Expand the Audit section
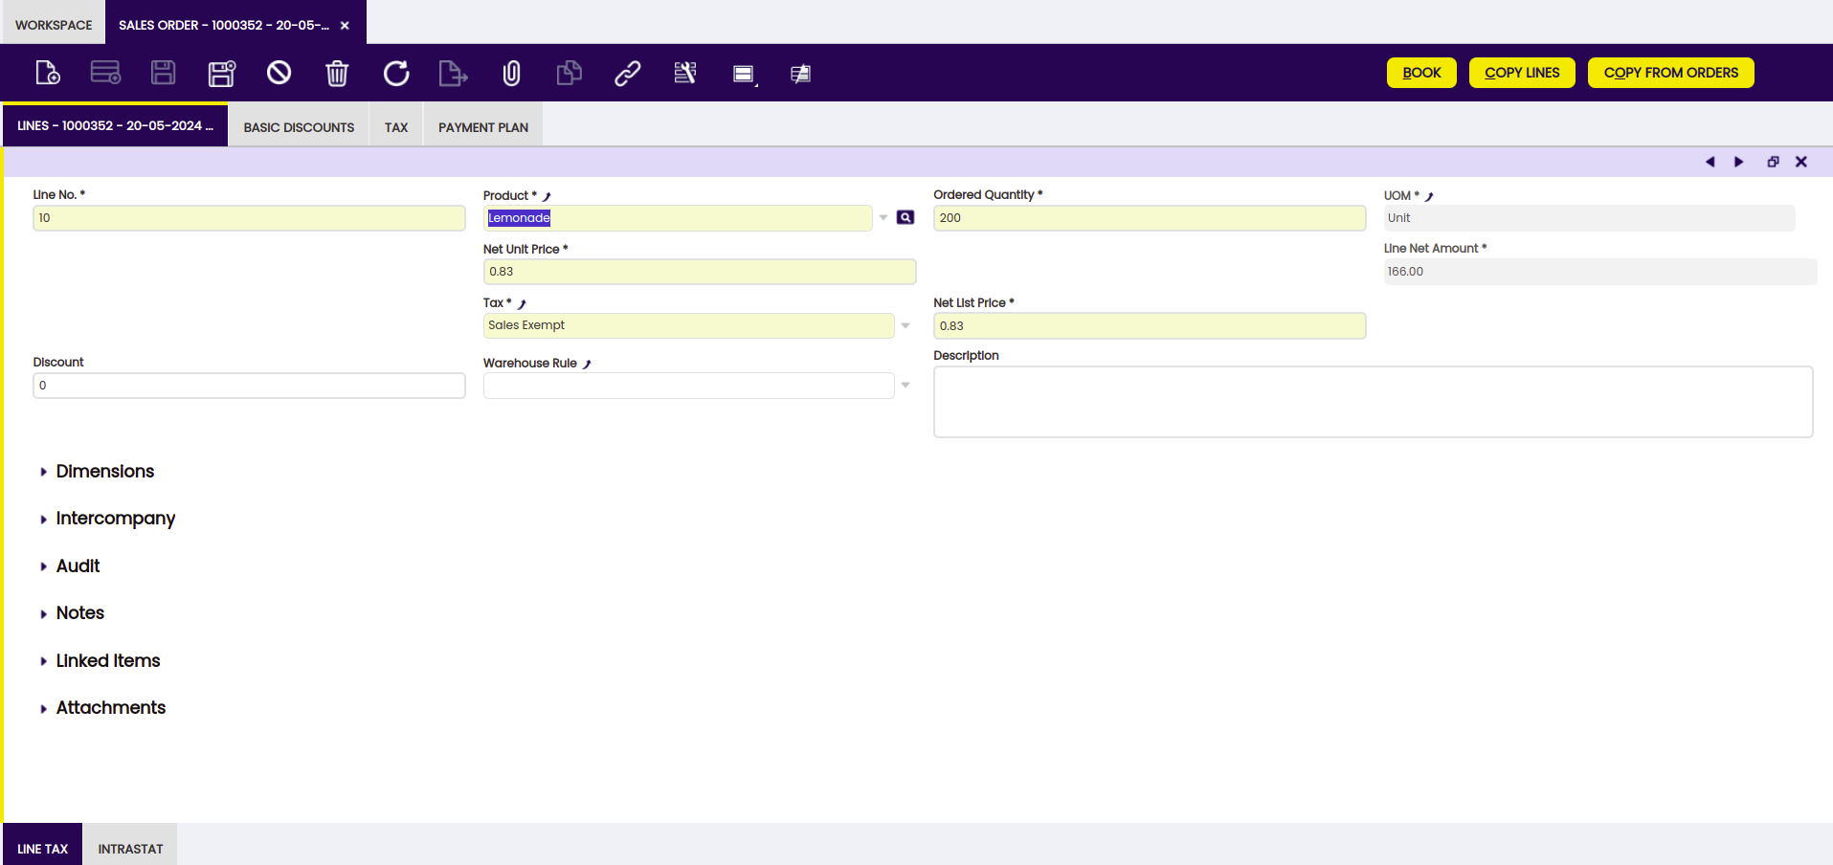This screenshot has width=1833, height=865. (x=70, y=566)
